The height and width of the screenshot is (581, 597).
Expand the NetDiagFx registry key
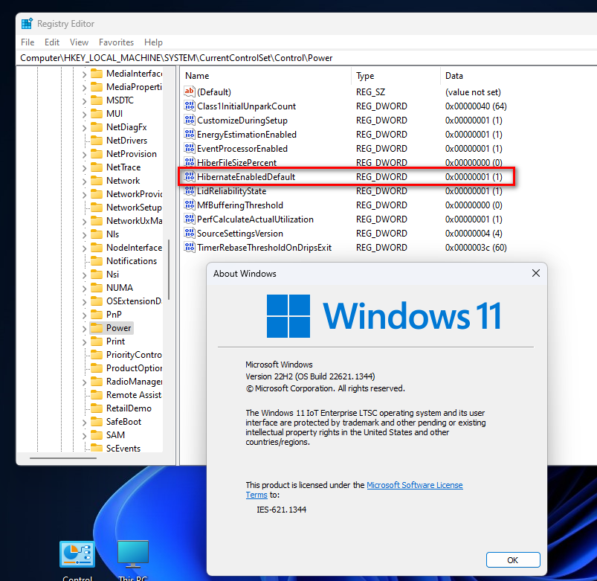click(x=84, y=128)
